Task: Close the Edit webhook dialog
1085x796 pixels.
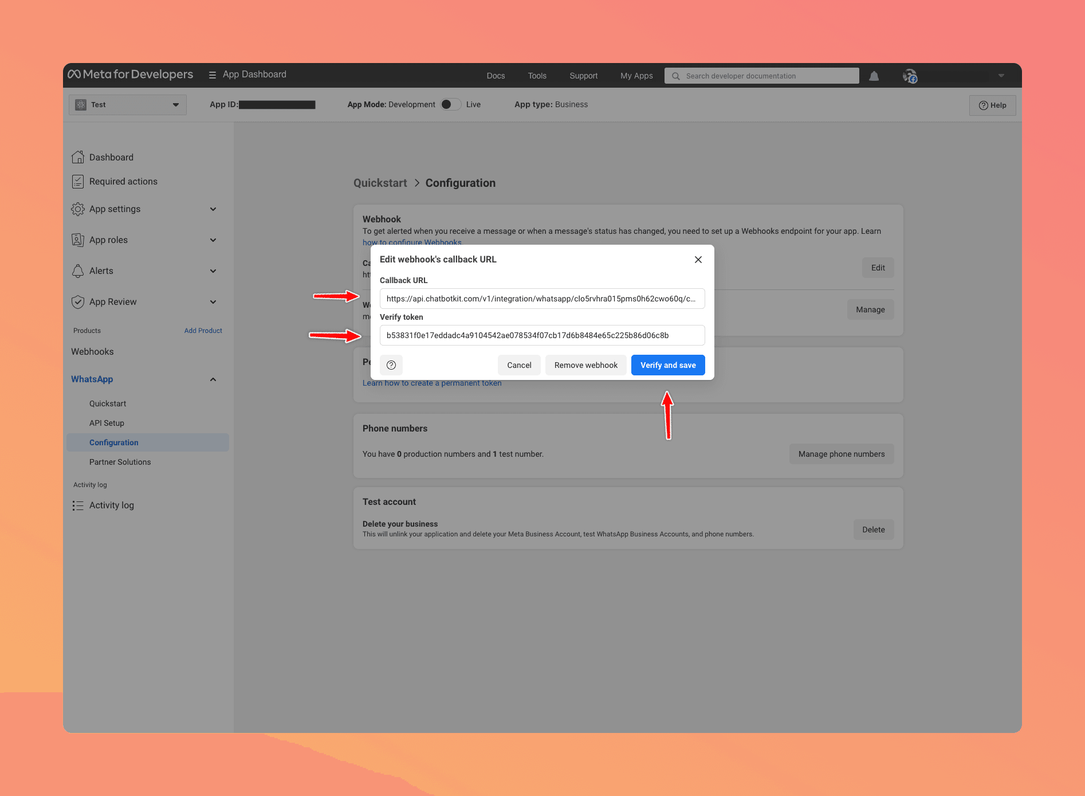Action: [x=698, y=260]
